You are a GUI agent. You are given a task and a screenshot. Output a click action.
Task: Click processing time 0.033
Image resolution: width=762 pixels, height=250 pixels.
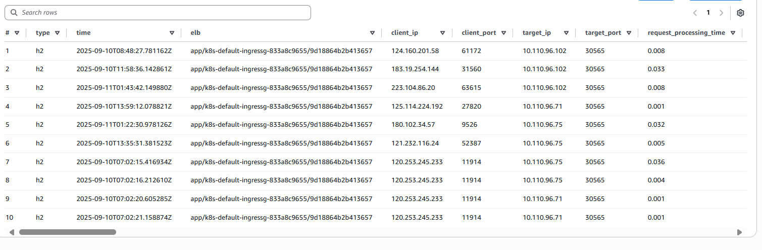pos(656,69)
